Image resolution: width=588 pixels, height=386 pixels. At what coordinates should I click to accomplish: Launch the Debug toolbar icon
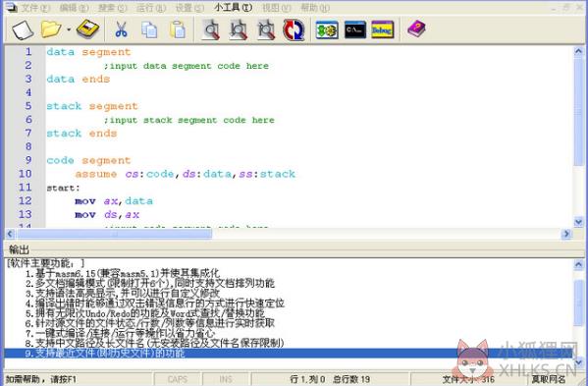(383, 30)
